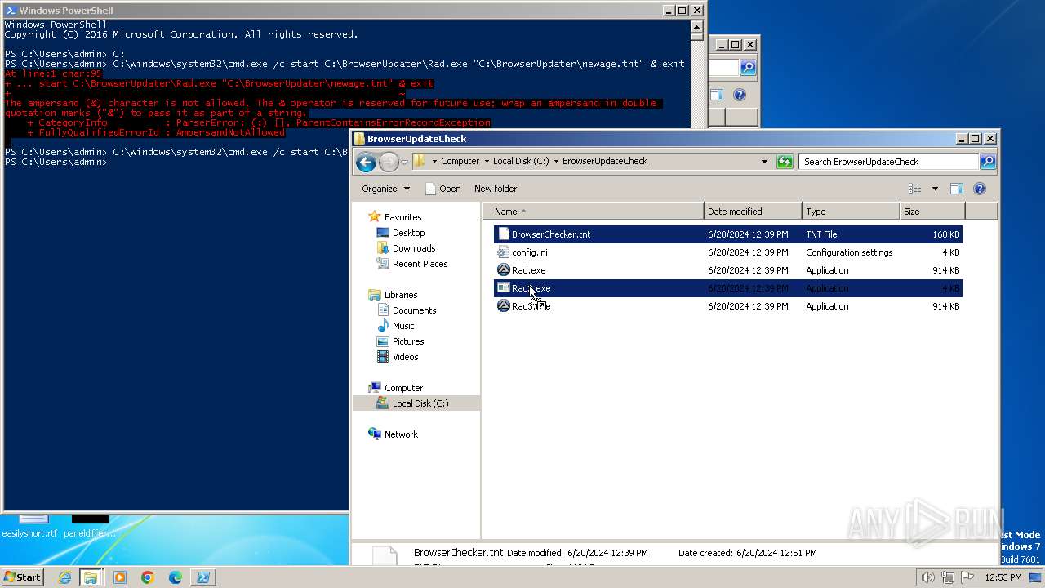Open Desktop in the Favorites list
This screenshot has height=588, width=1045.
click(408, 233)
